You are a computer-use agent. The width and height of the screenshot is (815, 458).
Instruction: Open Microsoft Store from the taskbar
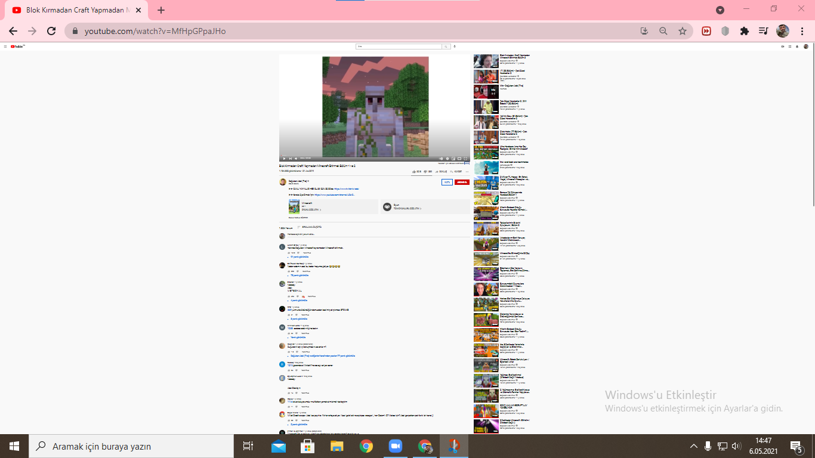(x=307, y=446)
